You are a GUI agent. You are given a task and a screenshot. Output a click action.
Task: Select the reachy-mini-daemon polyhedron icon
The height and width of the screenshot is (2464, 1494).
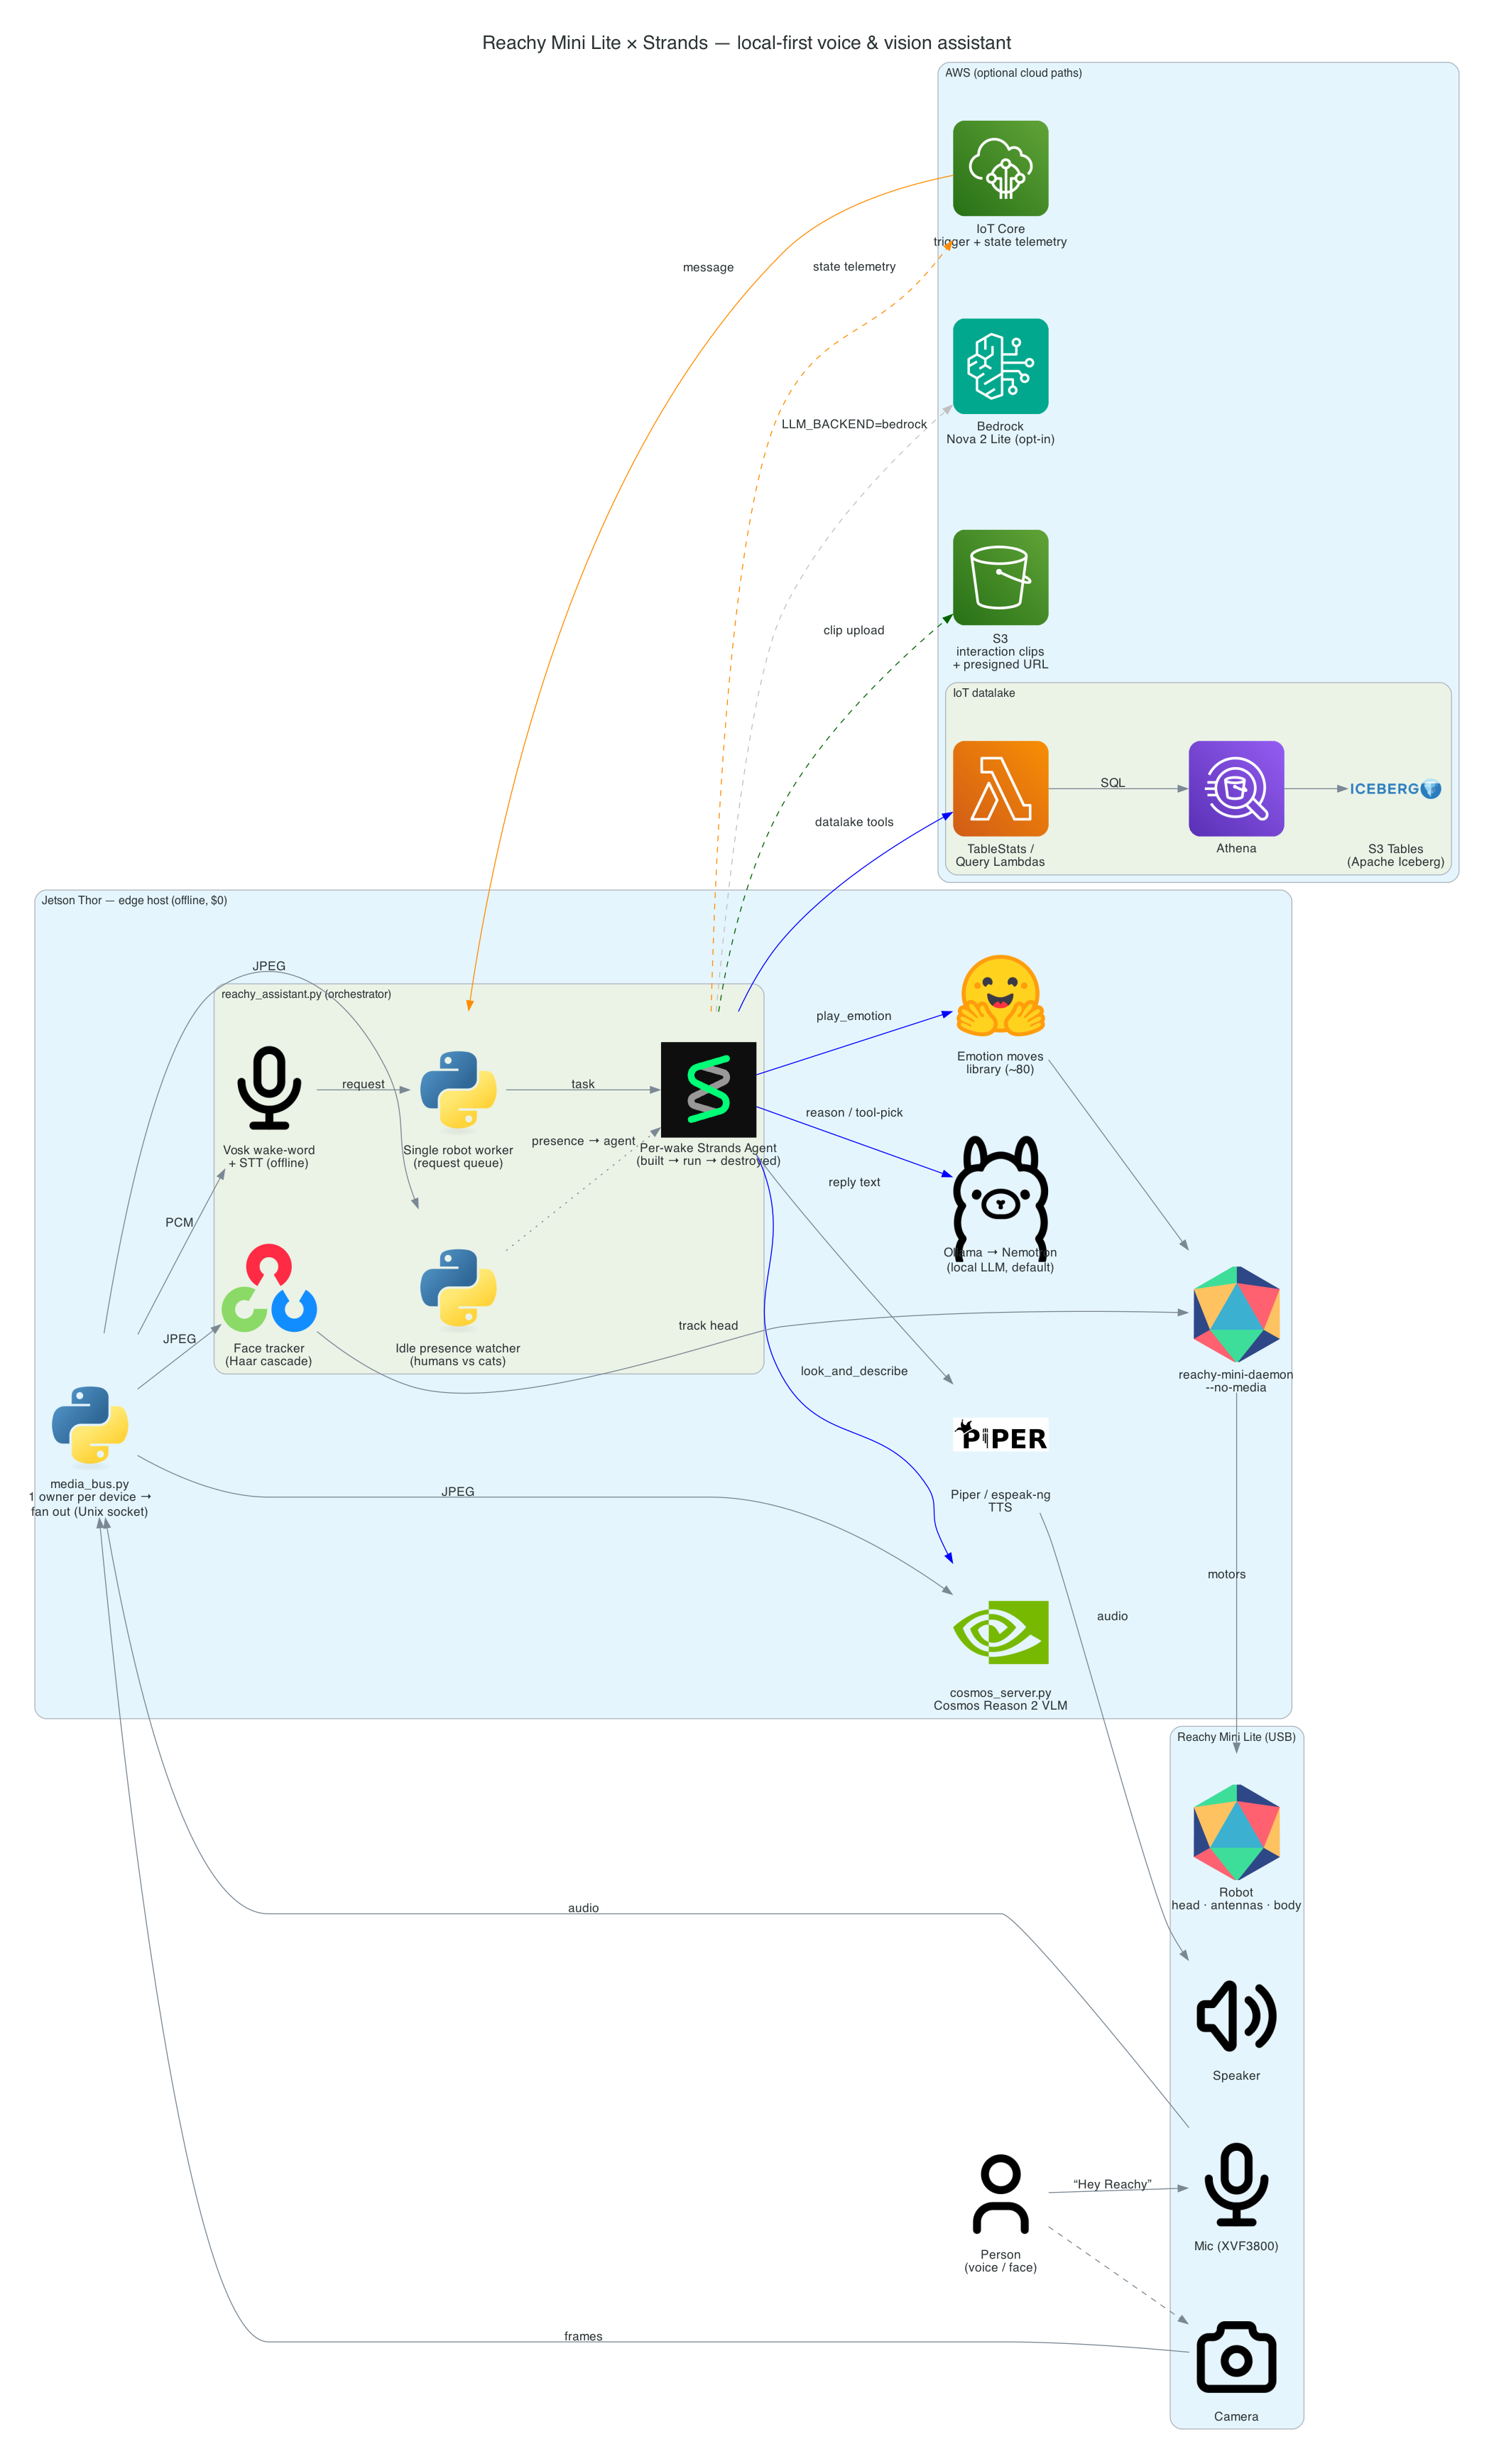1236,1314
